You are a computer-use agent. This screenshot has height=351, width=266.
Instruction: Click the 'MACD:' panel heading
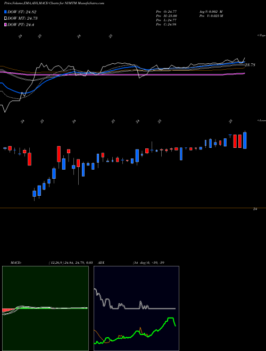click(16, 263)
